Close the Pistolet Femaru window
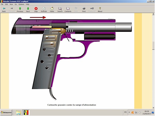Screen dimensions: 155x116 pyautogui.click(x=153, y=1)
